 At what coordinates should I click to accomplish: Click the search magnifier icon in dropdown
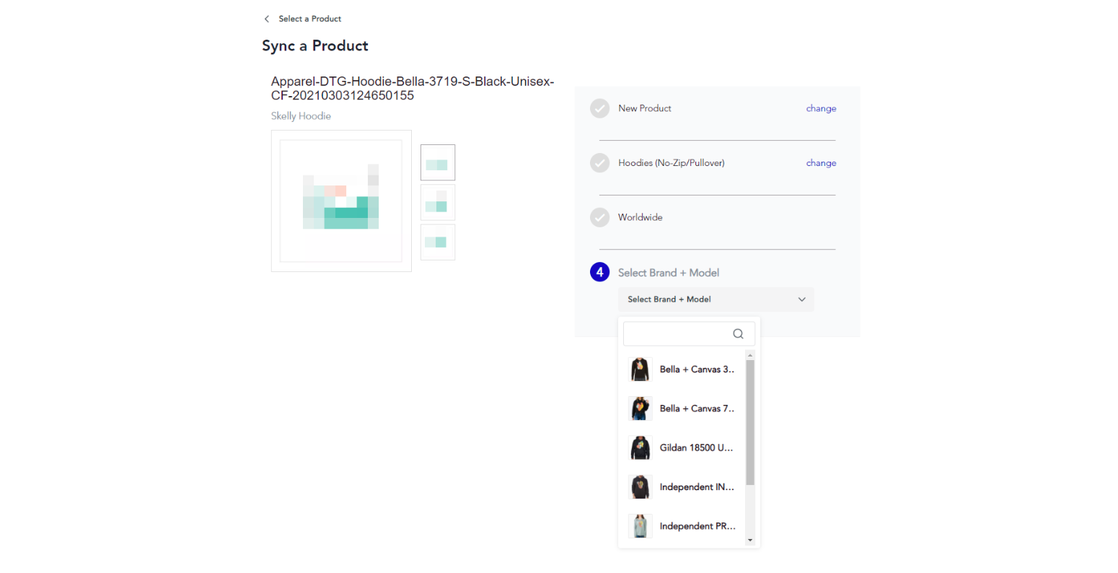[x=738, y=333]
